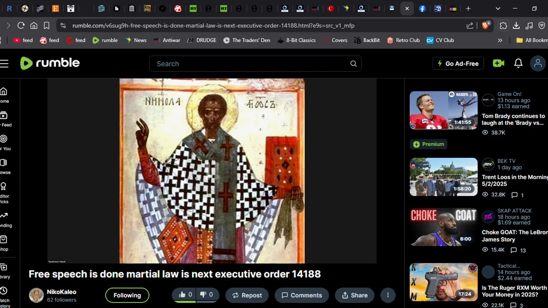Bookmark this page
Viewport: 548px width, 308px height.
click(47, 26)
